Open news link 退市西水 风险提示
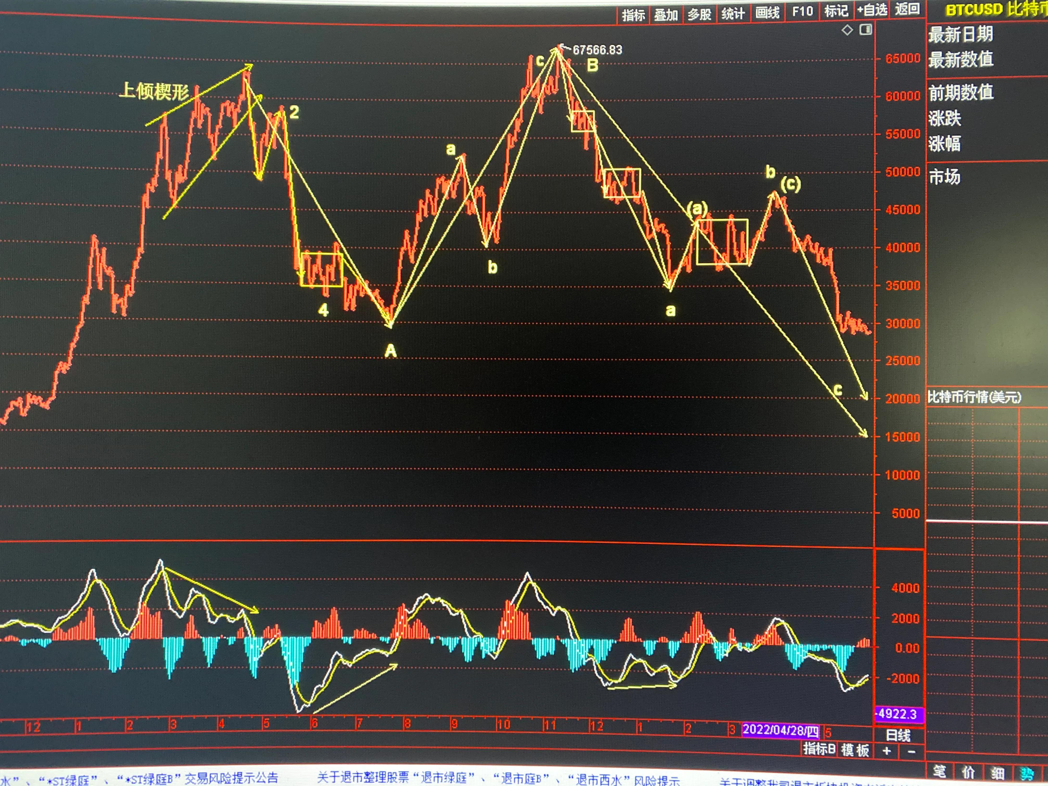The height and width of the screenshot is (786, 1048). 624,779
